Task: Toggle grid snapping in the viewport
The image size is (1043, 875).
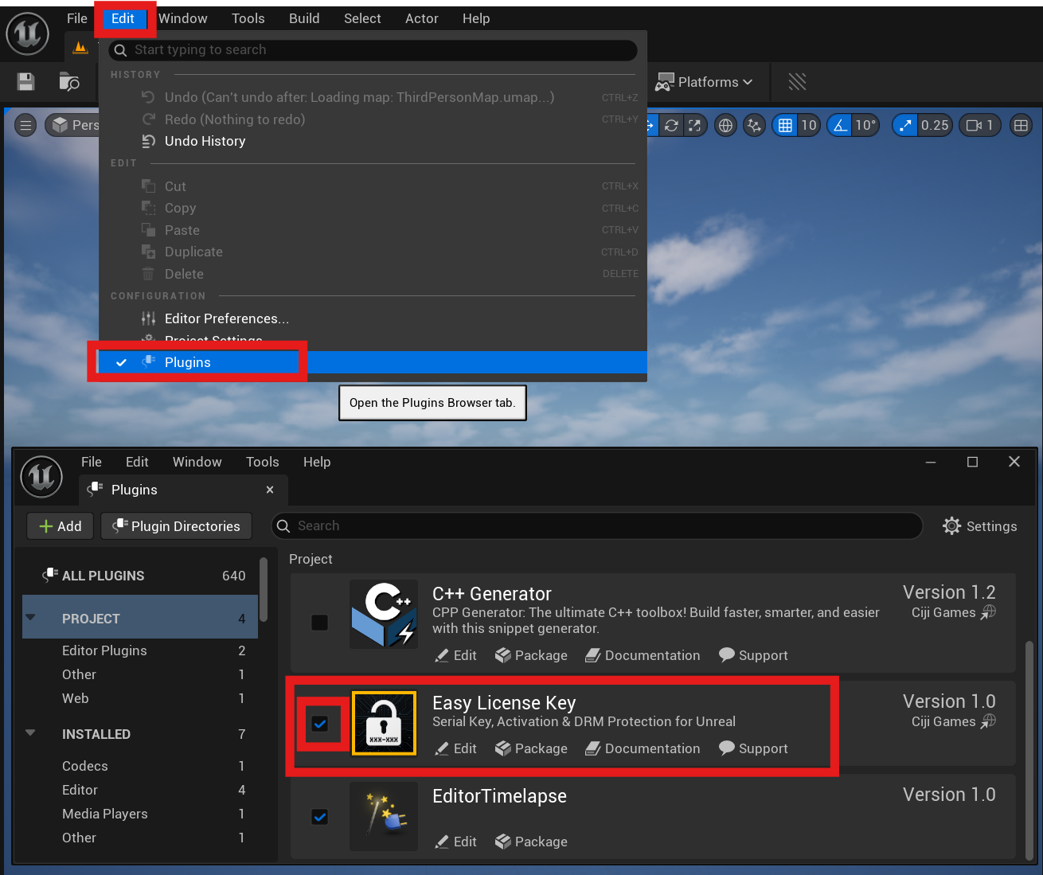Action: (785, 125)
